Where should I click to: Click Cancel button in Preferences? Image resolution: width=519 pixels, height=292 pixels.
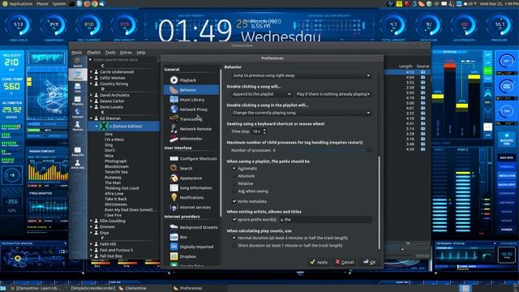(x=345, y=262)
